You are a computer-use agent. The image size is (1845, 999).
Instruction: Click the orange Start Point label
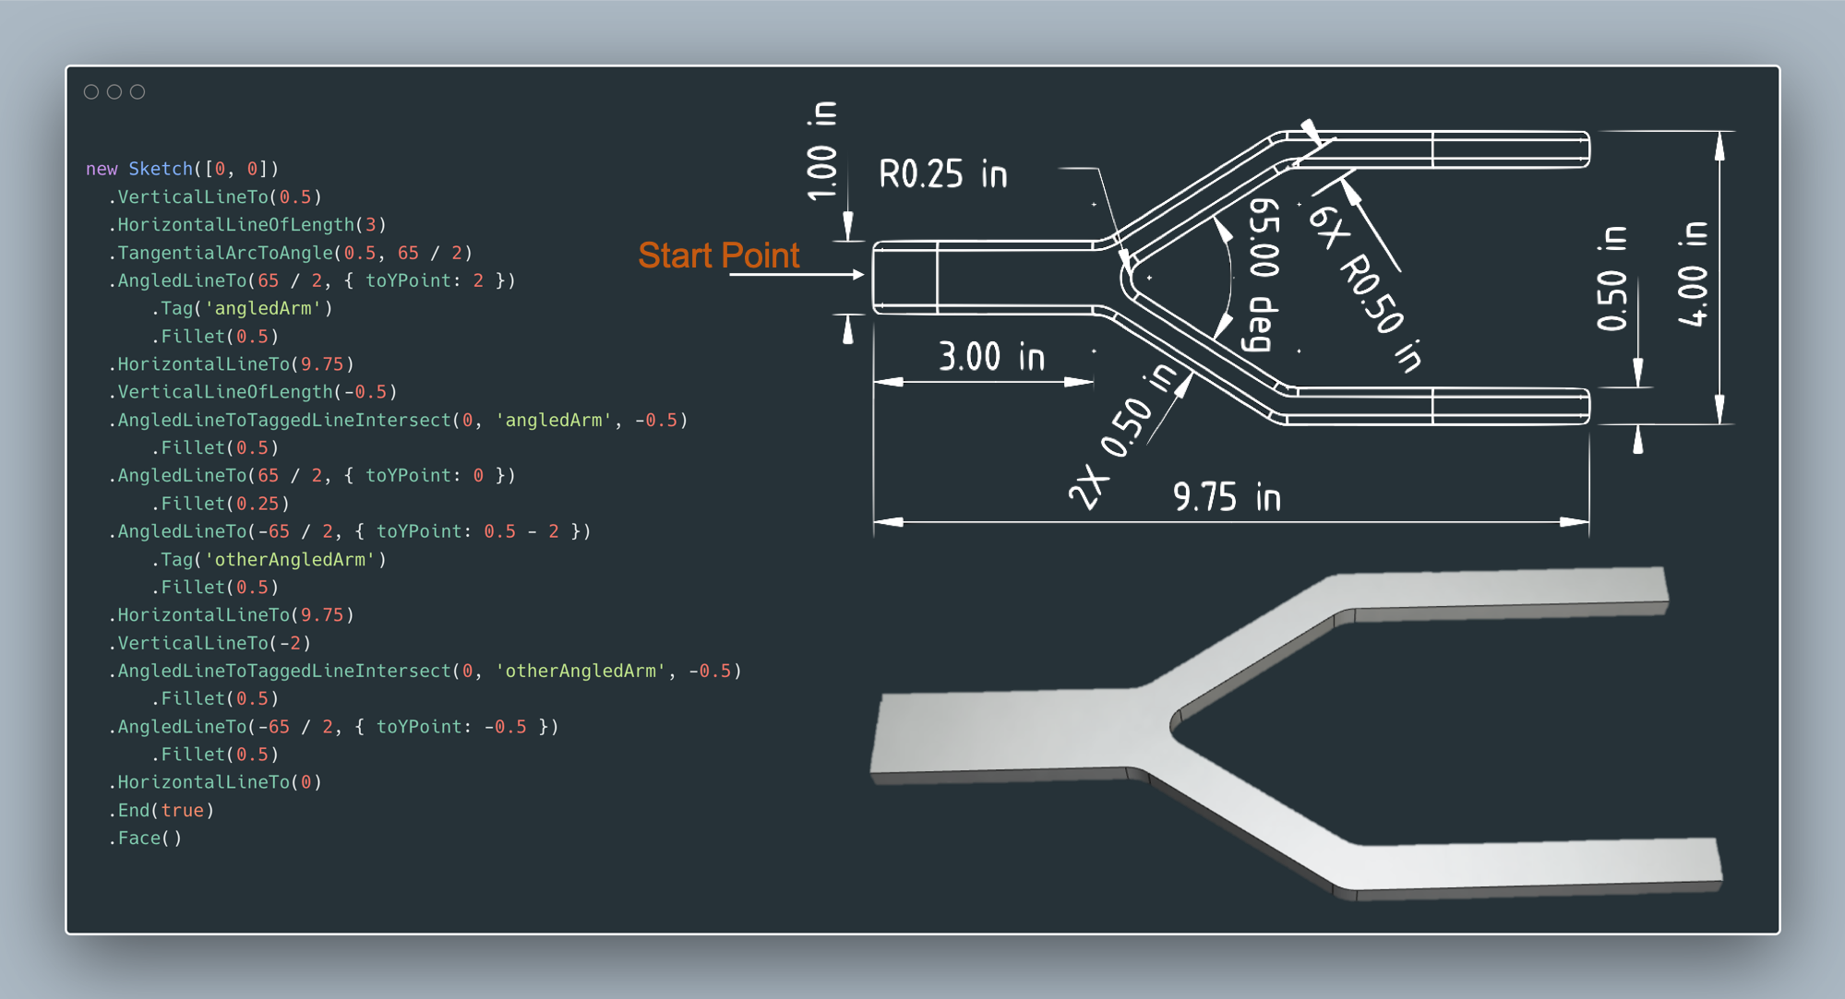pos(718,256)
